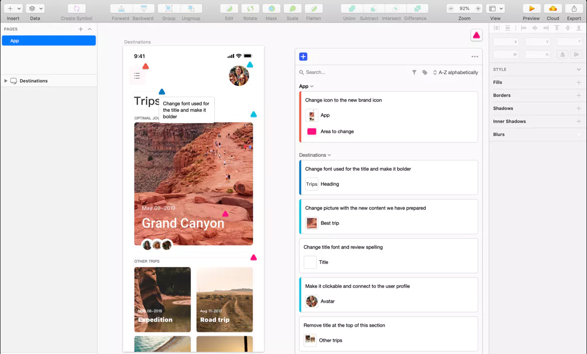Expand the Destinations artboard layer
This screenshot has width=587, height=354.
[x=5, y=81]
